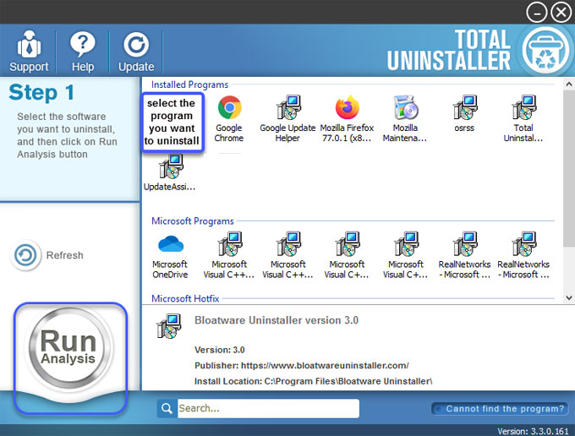Click the Bloatware Uninstaller version 3.0 title
This screenshot has height=436, width=575.
(277, 320)
